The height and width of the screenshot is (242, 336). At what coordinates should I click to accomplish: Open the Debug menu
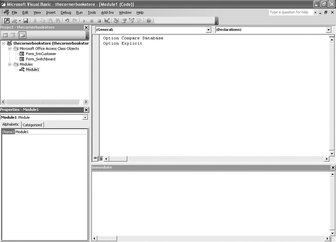tap(66, 12)
